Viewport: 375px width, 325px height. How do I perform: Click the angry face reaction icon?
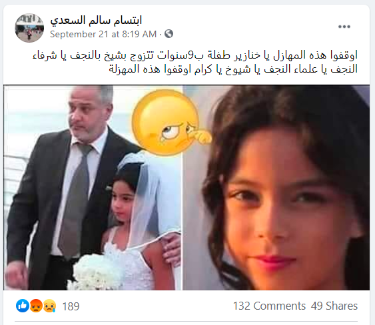[36, 306]
